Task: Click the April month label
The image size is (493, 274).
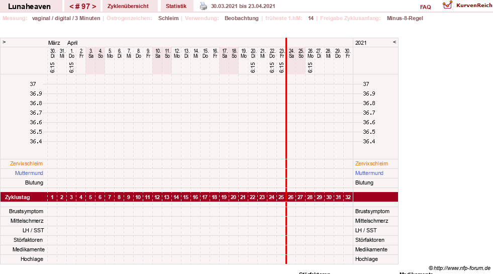Action: 72,43
